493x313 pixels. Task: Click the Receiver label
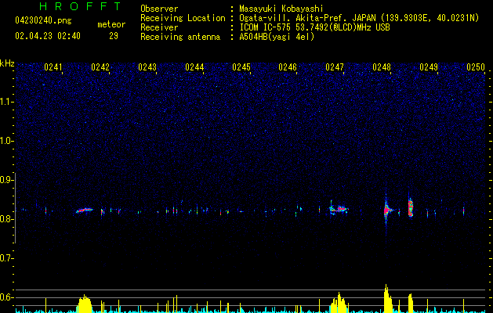point(159,27)
